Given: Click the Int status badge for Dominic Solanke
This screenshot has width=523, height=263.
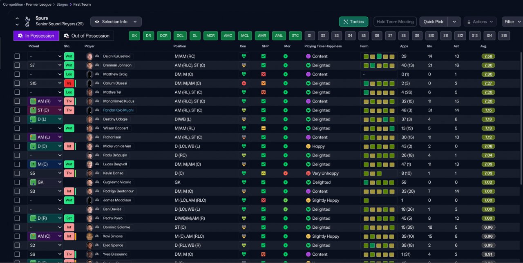Looking at the screenshot, I should point(69,227).
